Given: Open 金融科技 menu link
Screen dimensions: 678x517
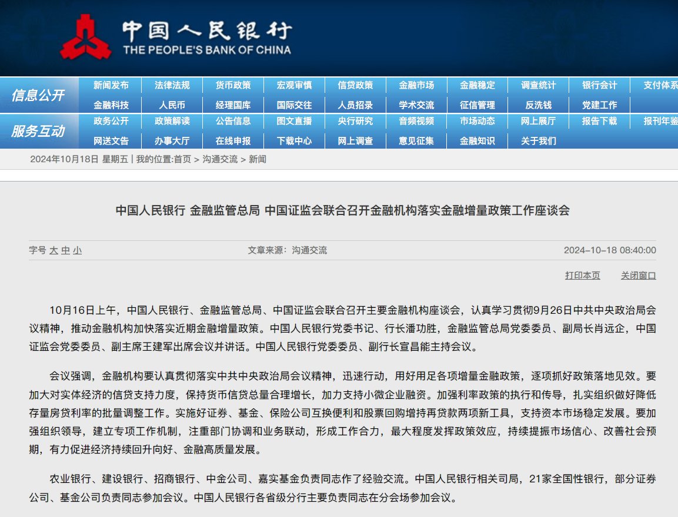Looking at the screenshot, I should coord(111,105).
